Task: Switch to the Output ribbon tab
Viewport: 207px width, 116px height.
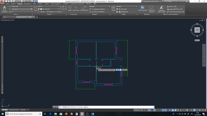Action: pyautogui.click(x=47, y=4)
